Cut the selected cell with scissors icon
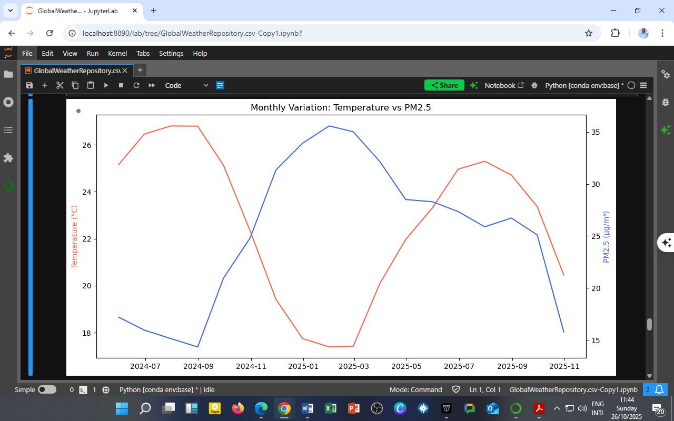 click(x=60, y=85)
